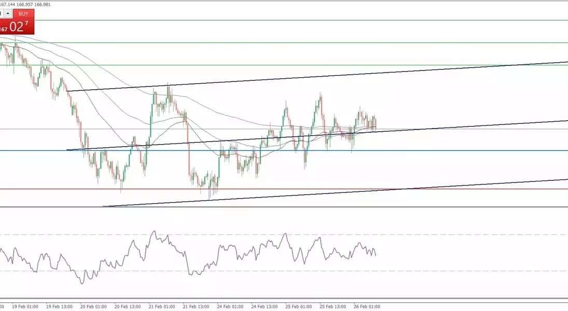
Task: Click the 24 Feb 13:00 time label
Action: (x=264, y=306)
